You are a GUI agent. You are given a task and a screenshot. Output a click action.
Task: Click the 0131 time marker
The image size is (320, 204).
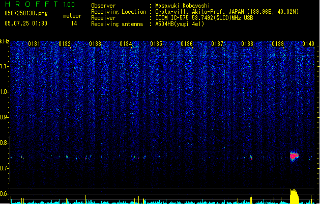[34, 44]
